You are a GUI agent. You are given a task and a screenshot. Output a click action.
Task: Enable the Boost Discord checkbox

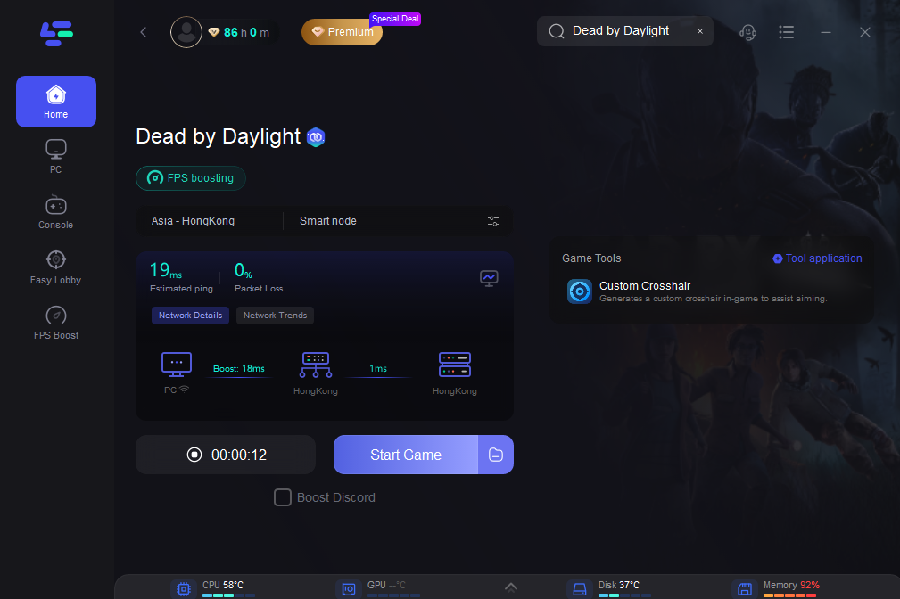pyautogui.click(x=283, y=497)
